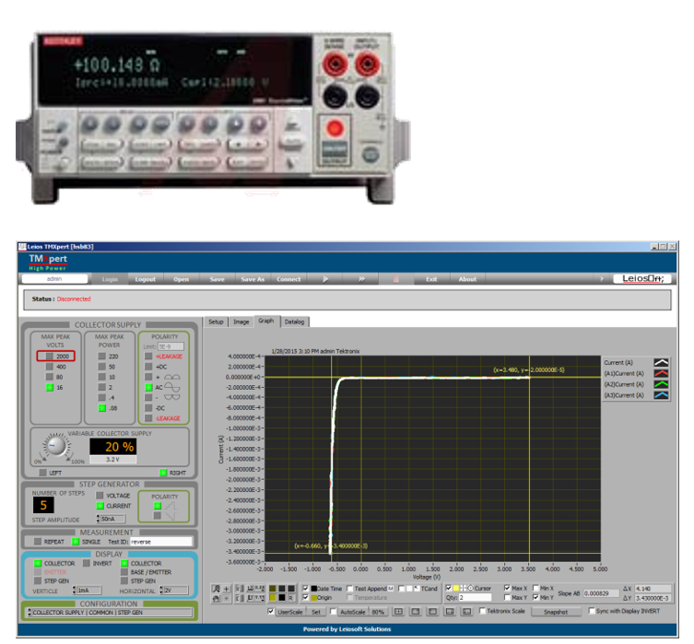Switch to the Datalog tab

[294, 322]
